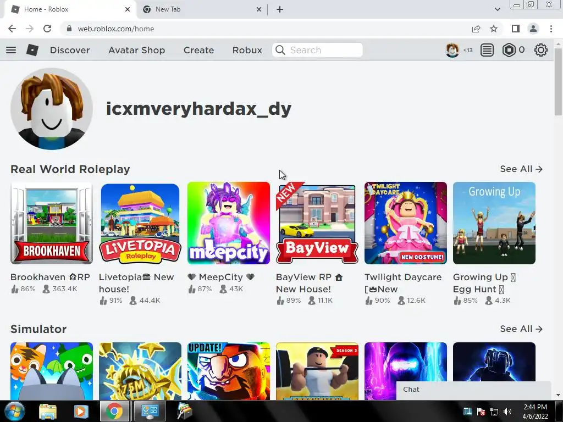Click the large profile avatar picture
The width and height of the screenshot is (563, 422).
click(x=52, y=109)
